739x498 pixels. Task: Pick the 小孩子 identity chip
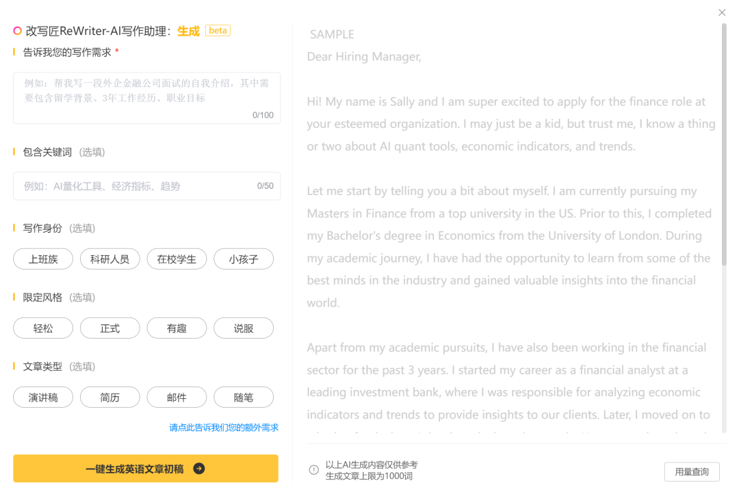click(244, 259)
